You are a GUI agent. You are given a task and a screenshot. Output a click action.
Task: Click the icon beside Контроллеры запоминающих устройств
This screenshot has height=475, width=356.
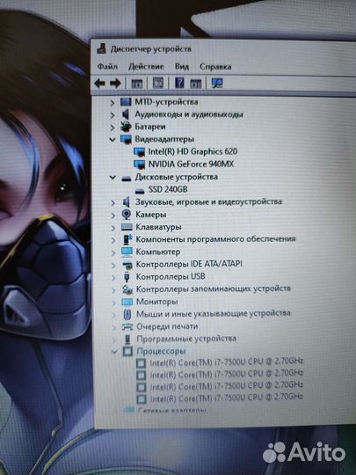127,289
